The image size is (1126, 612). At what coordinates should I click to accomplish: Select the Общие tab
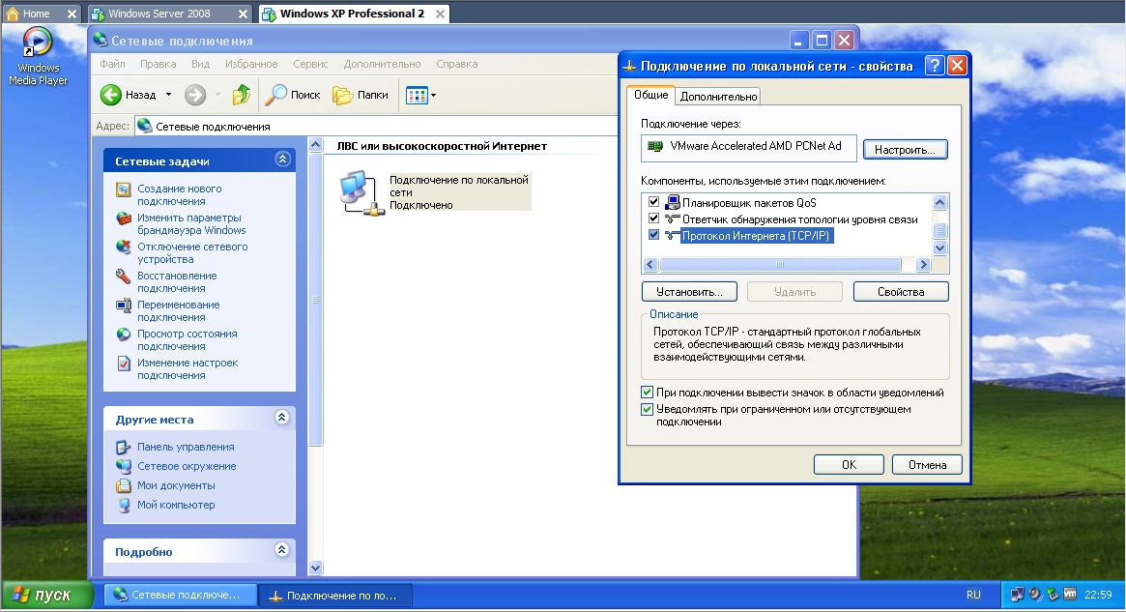650,95
